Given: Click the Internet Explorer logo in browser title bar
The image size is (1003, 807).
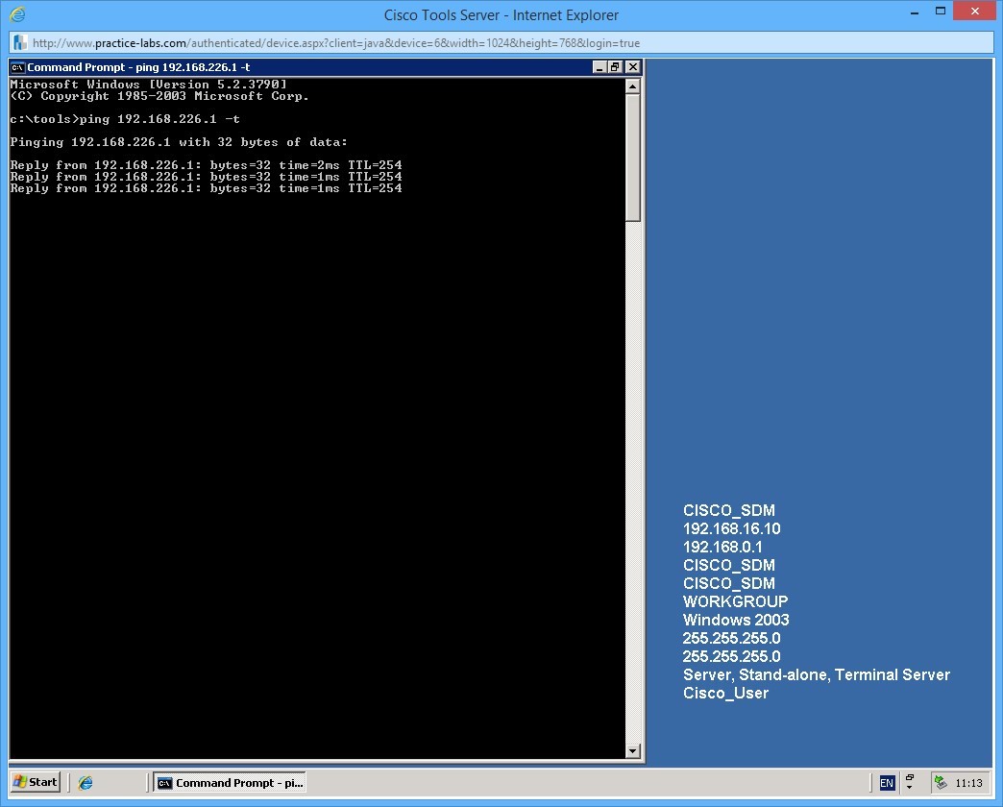Looking at the screenshot, I should coord(16,14).
